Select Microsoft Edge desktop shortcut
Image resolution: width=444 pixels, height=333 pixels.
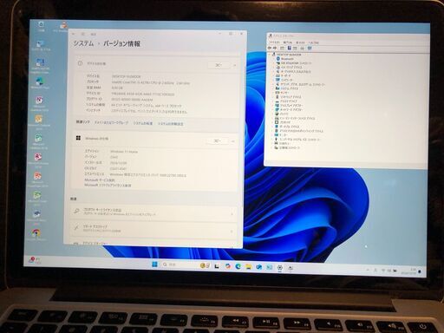click(x=40, y=83)
